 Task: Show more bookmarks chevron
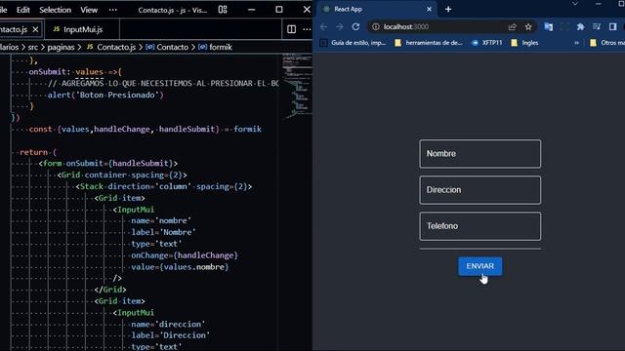coord(577,43)
